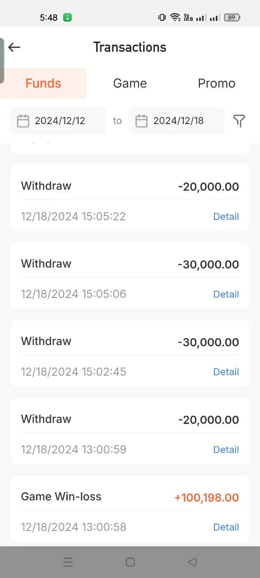The height and width of the screenshot is (578, 260).
Task: Switch to the Promo tab
Action: tap(217, 84)
